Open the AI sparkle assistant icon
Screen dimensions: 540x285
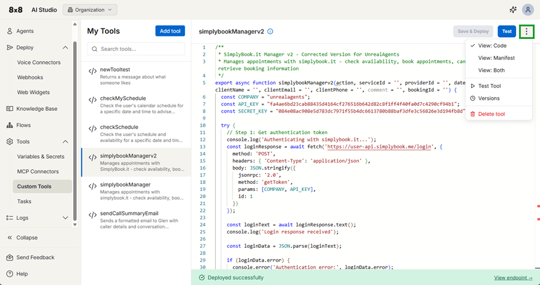click(513, 10)
